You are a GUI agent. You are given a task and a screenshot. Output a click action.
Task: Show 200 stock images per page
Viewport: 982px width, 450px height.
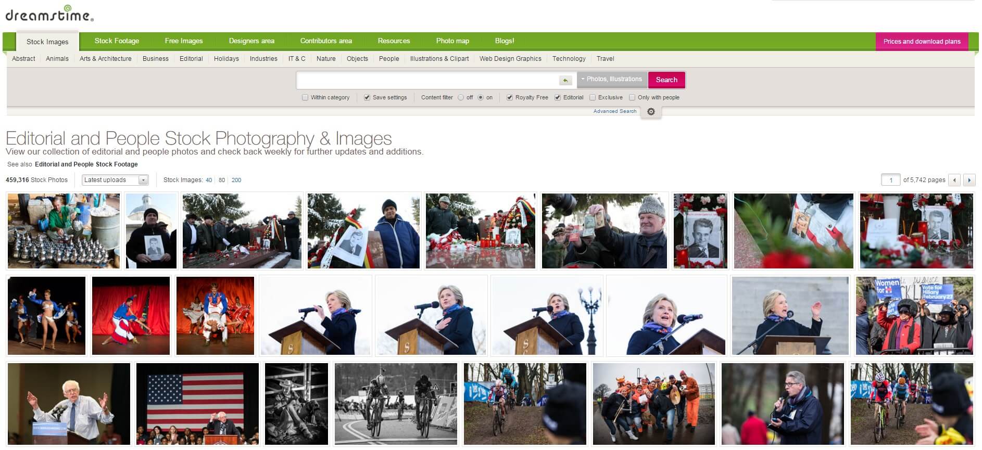(236, 180)
